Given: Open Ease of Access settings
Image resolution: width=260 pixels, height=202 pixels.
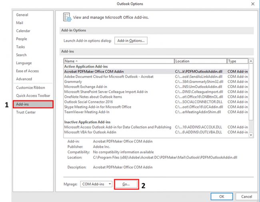Looking at the screenshot, I should (27, 71).
